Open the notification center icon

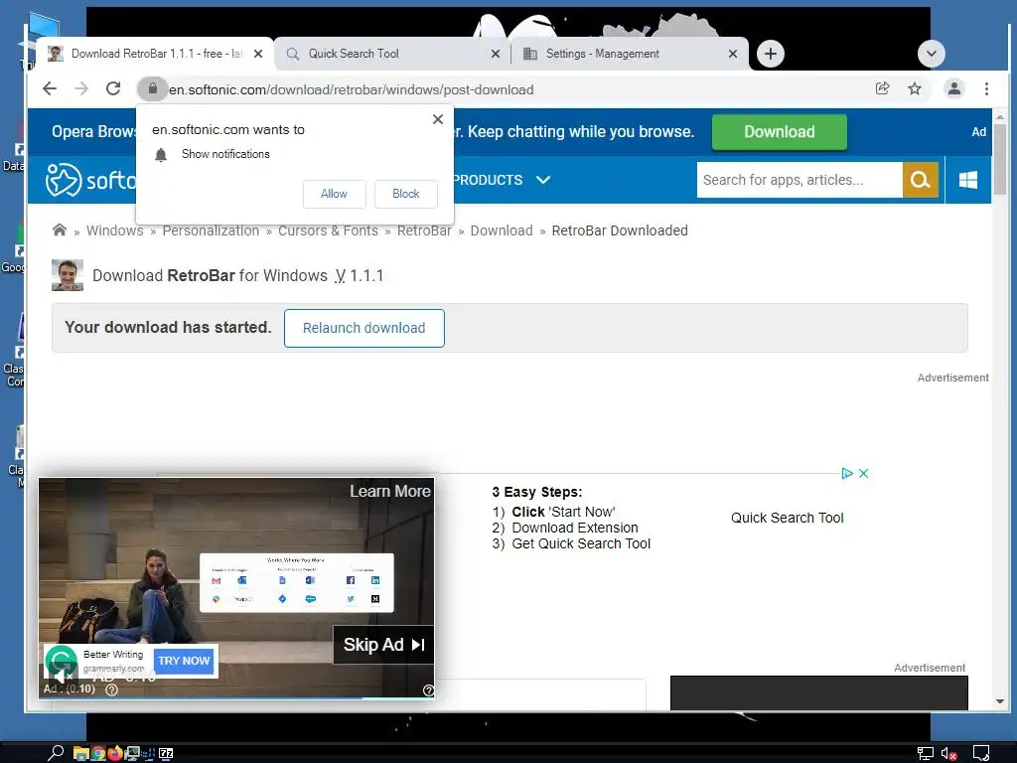coord(981,753)
